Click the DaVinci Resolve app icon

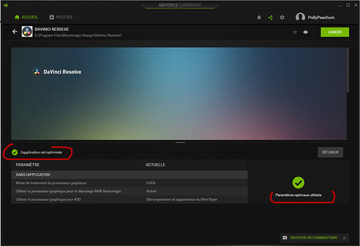pyautogui.click(x=27, y=31)
